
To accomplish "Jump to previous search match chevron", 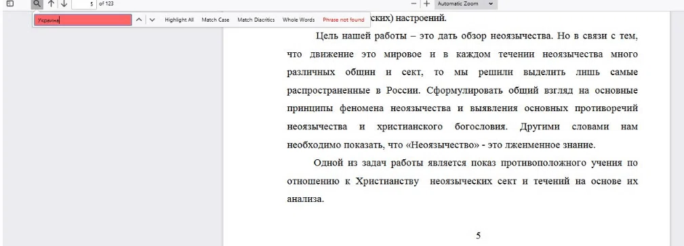I will pyautogui.click(x=139, y=20).
